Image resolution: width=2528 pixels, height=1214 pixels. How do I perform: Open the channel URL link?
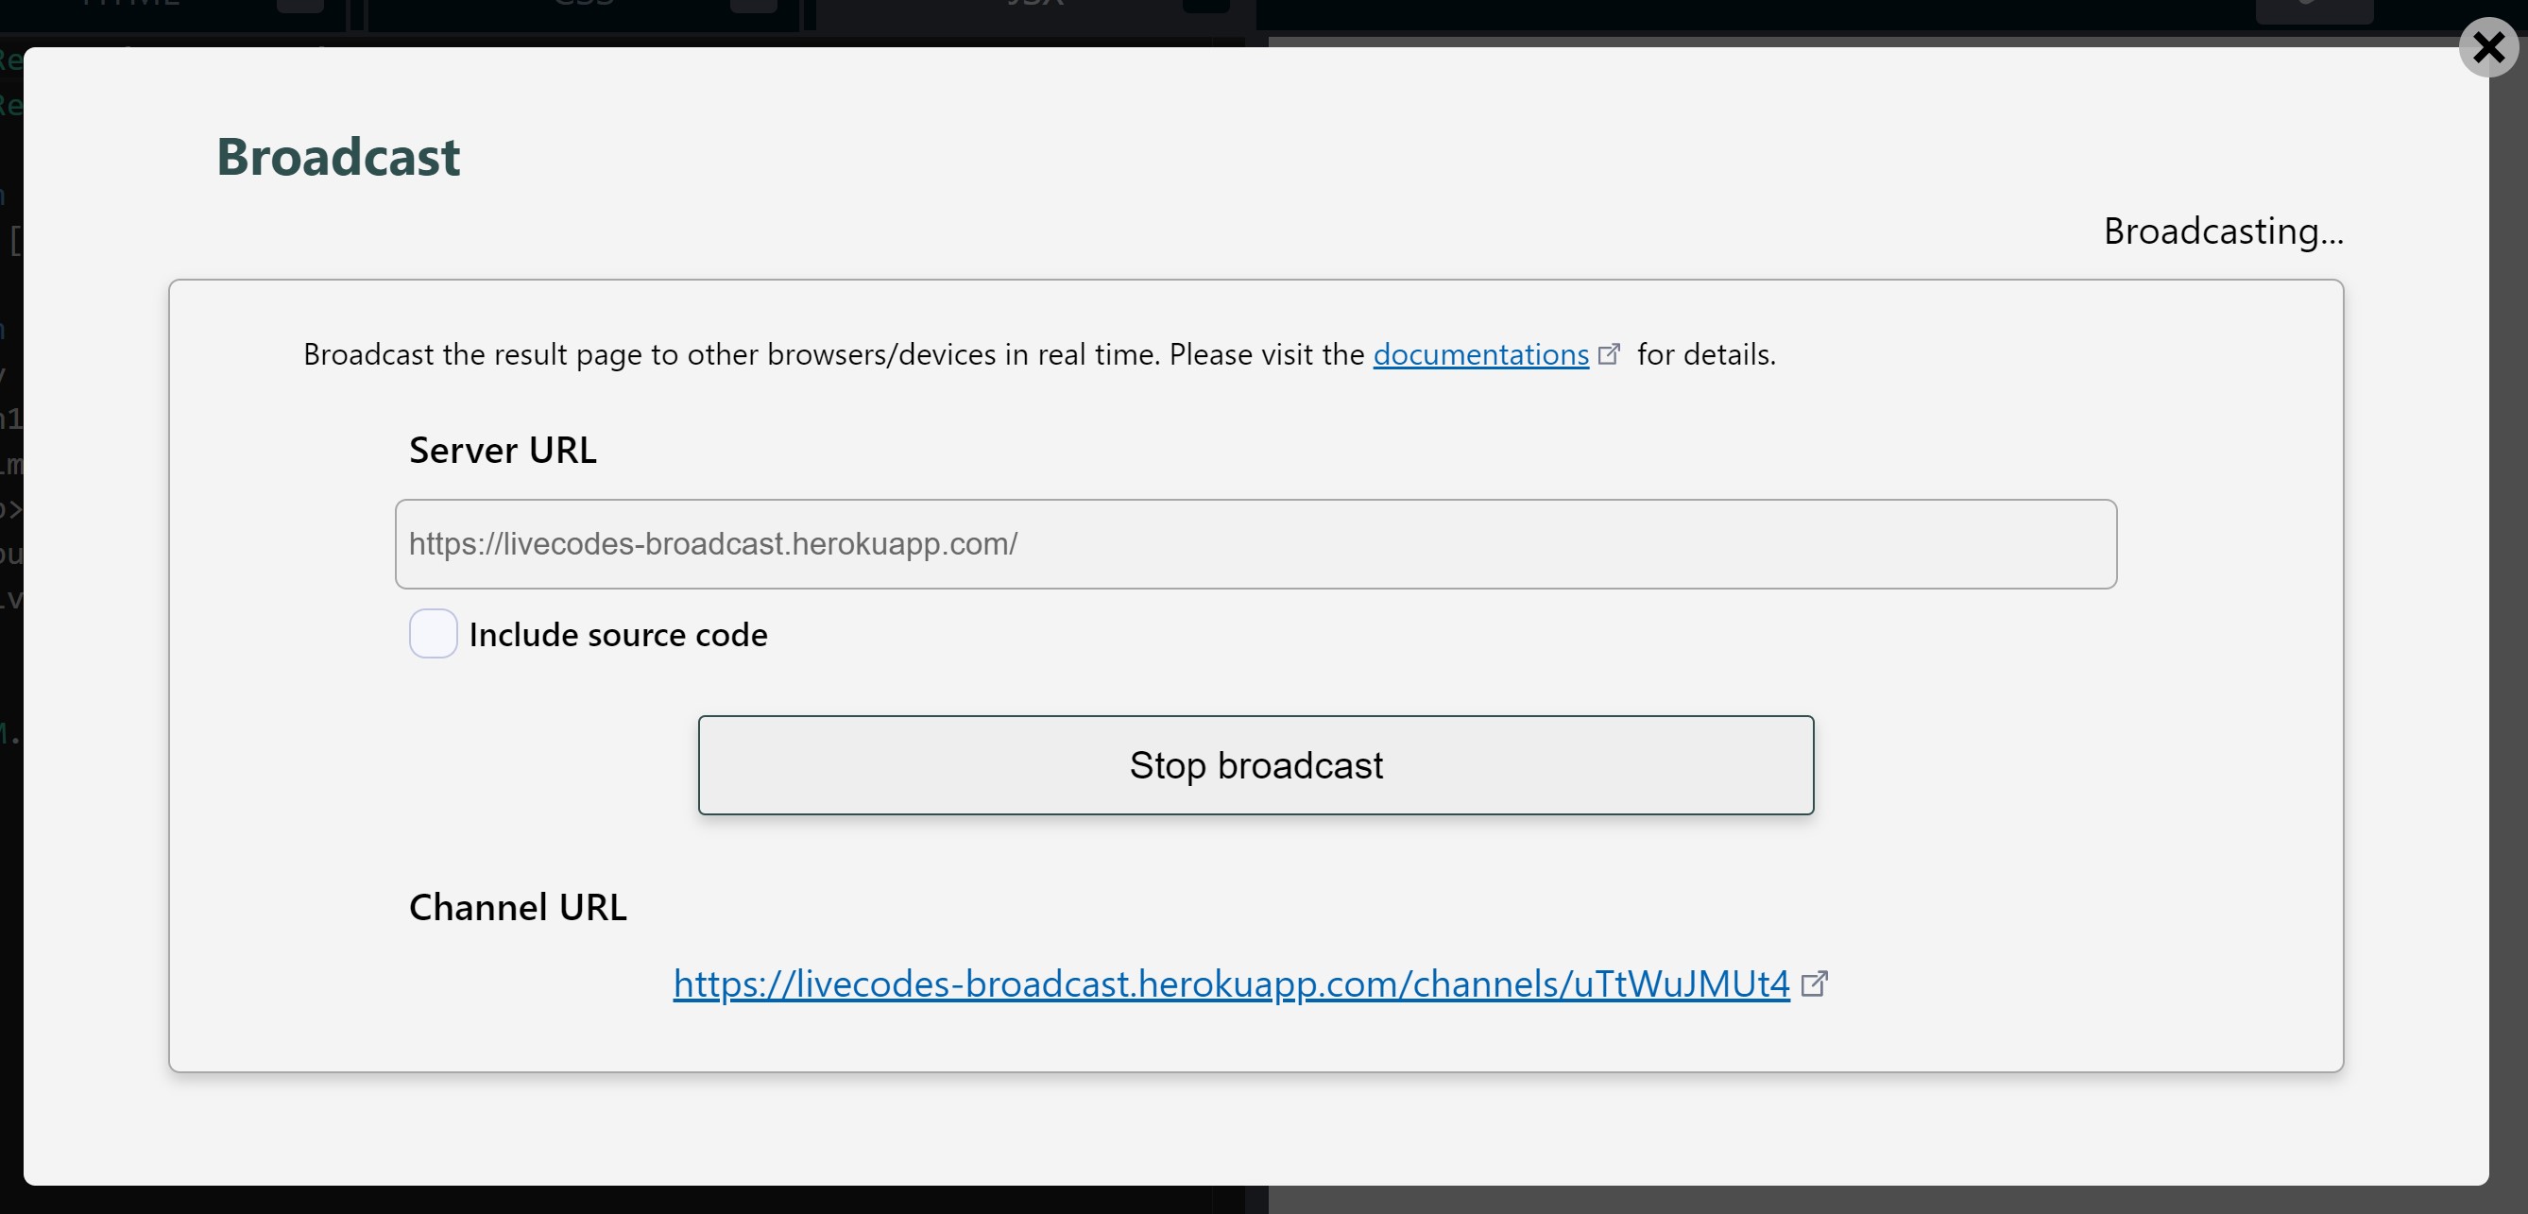pyautogui.click(x=1230, y=985)
